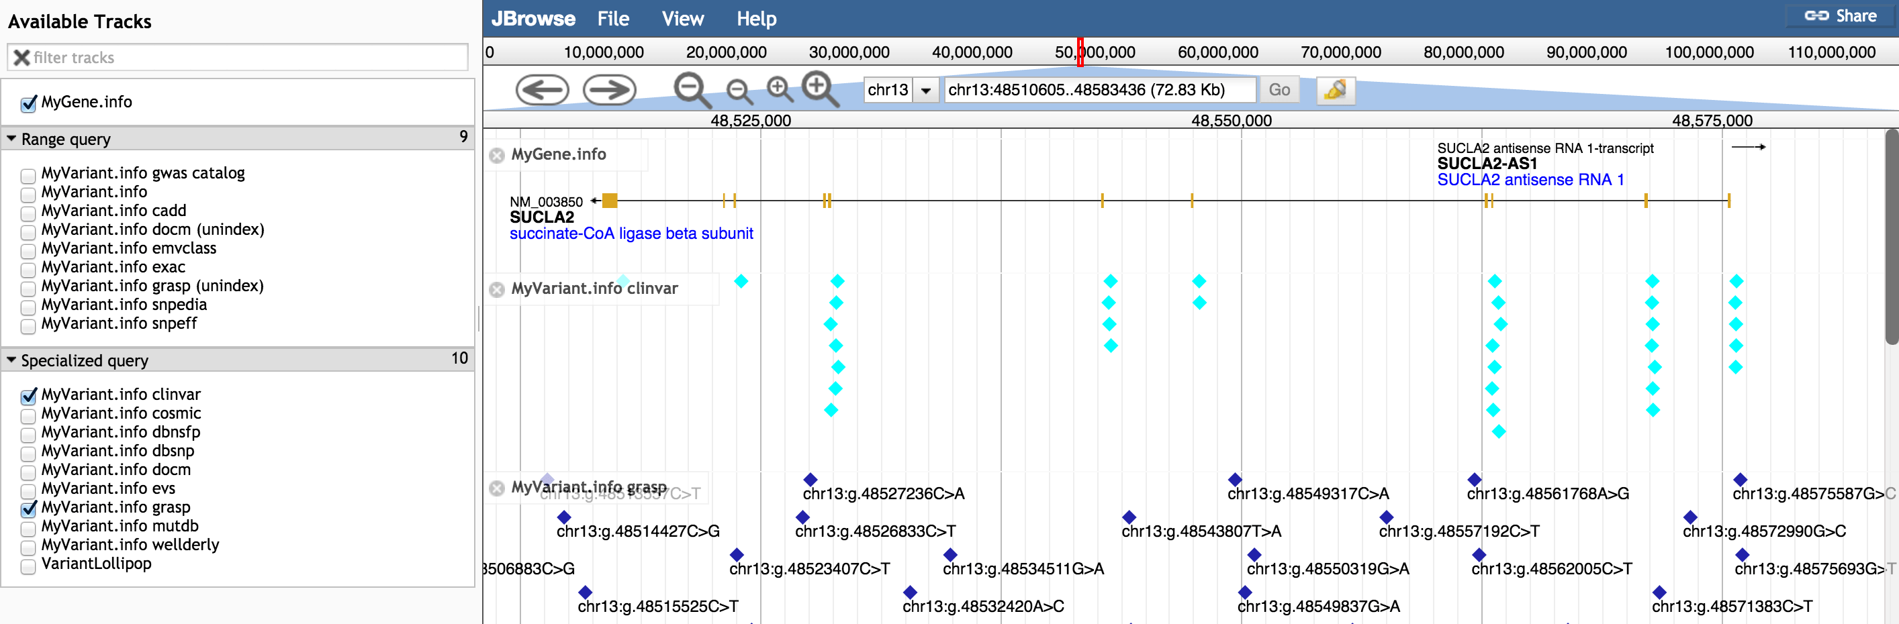Click the location coordinates input box
This screenshot has width=1899, height=624.
click(x=1100, y=90)
